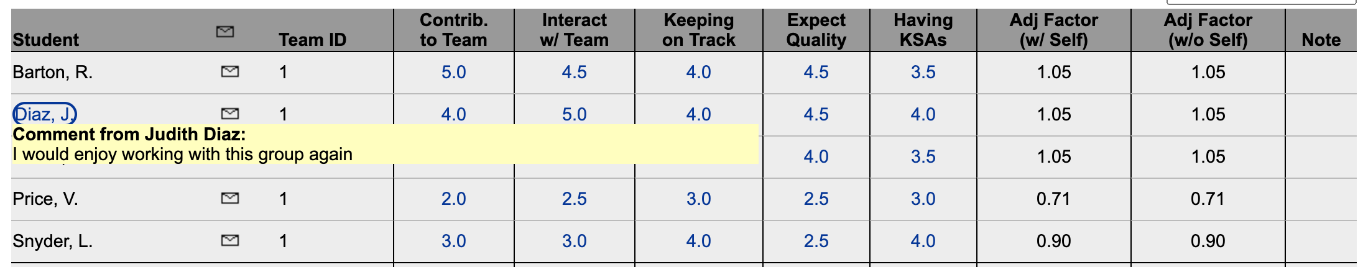Open Barton's Contrib. to Team score 5.0
1363x267 pixels.
click(453, 72)
